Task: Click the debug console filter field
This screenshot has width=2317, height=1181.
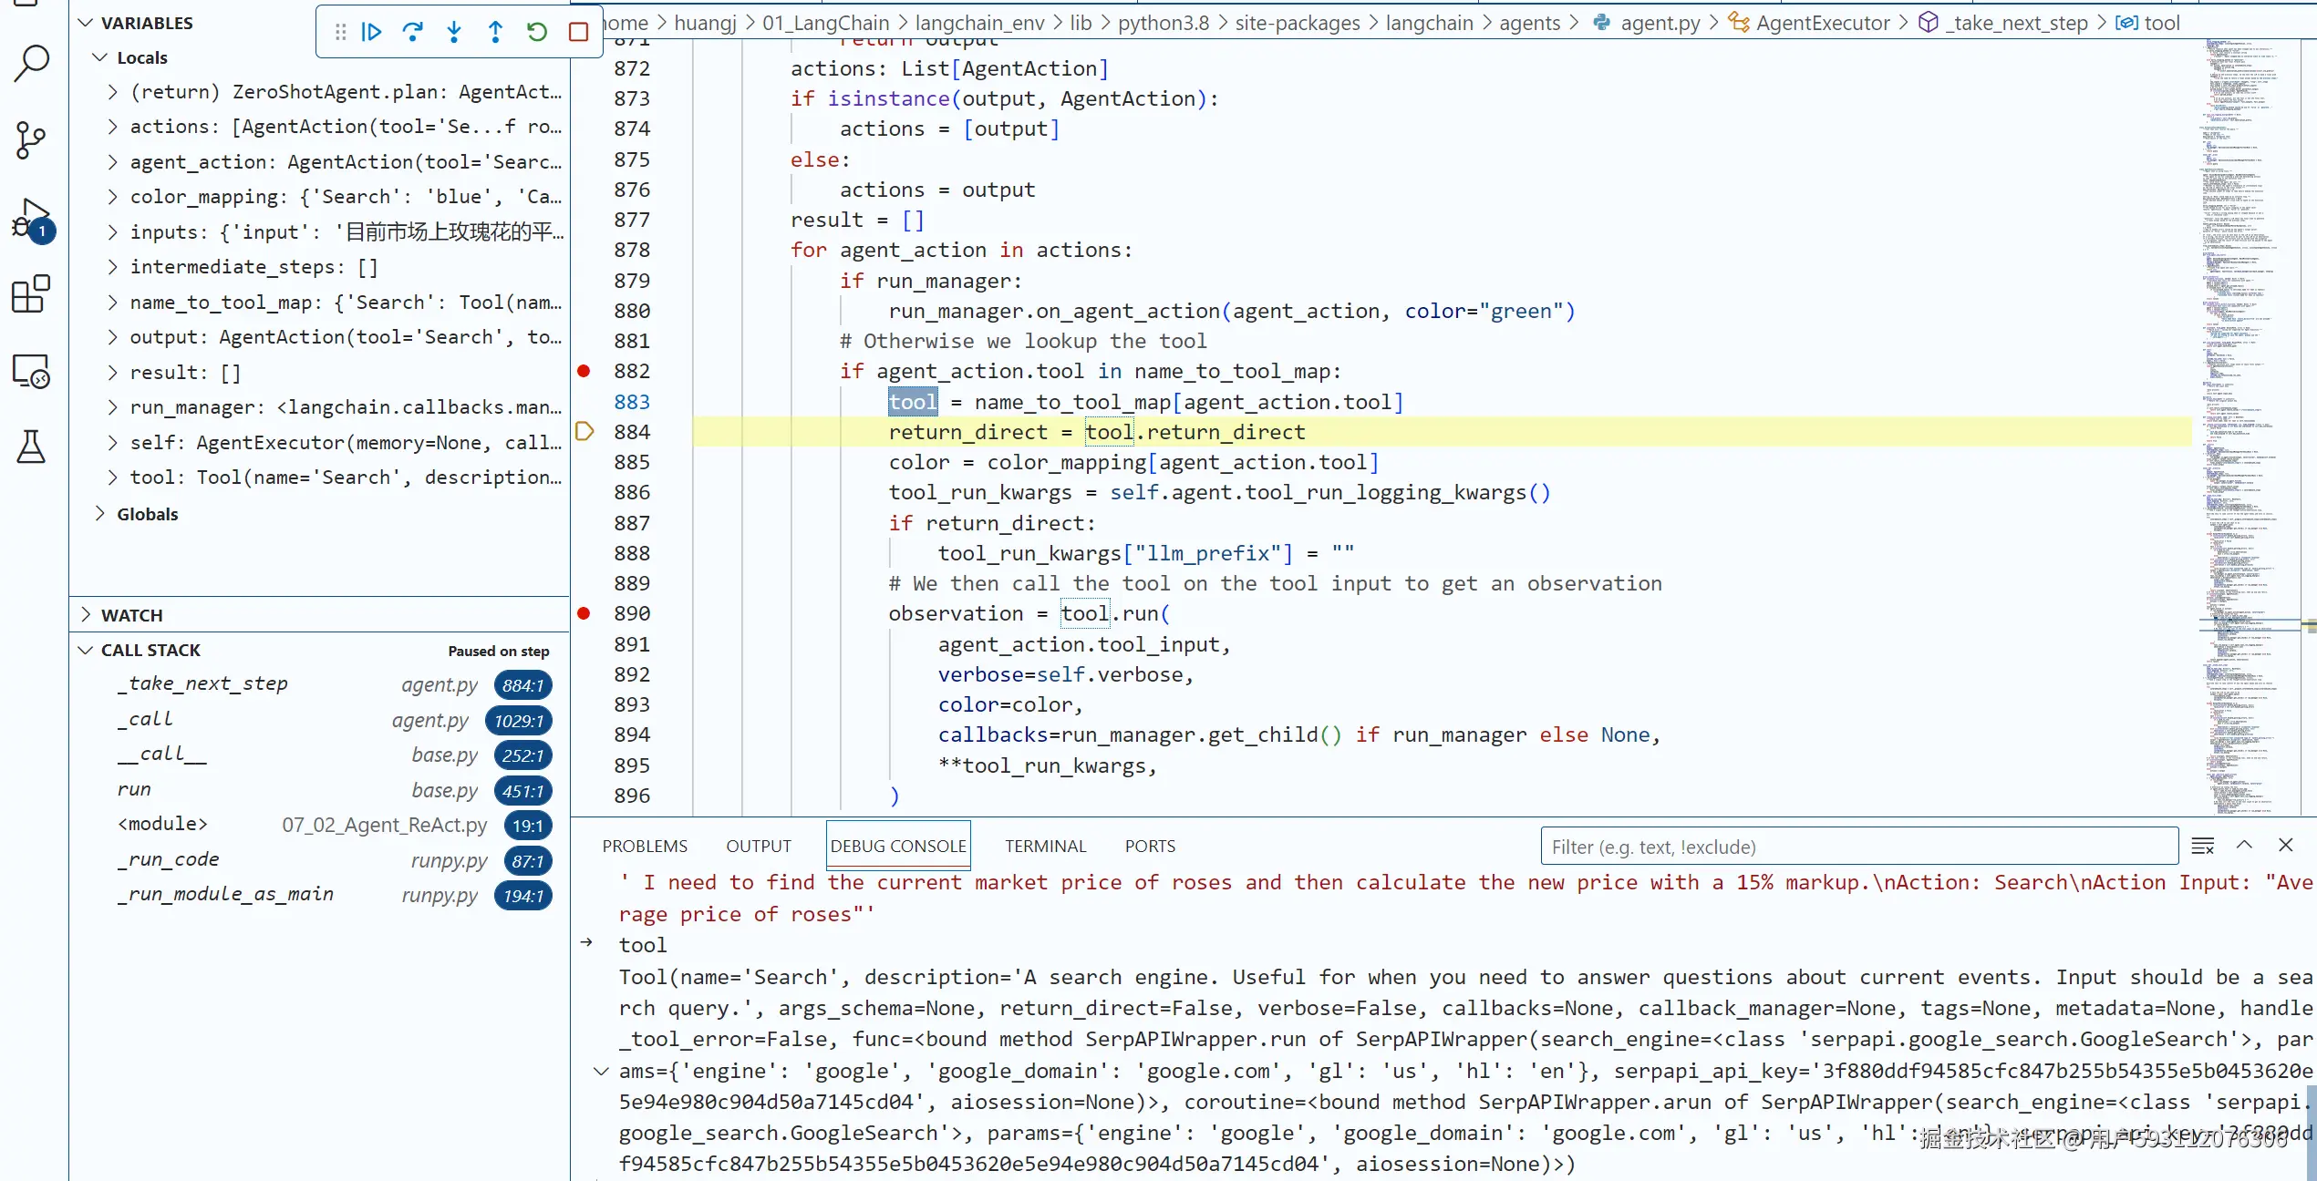Action: click(1858, 847)
